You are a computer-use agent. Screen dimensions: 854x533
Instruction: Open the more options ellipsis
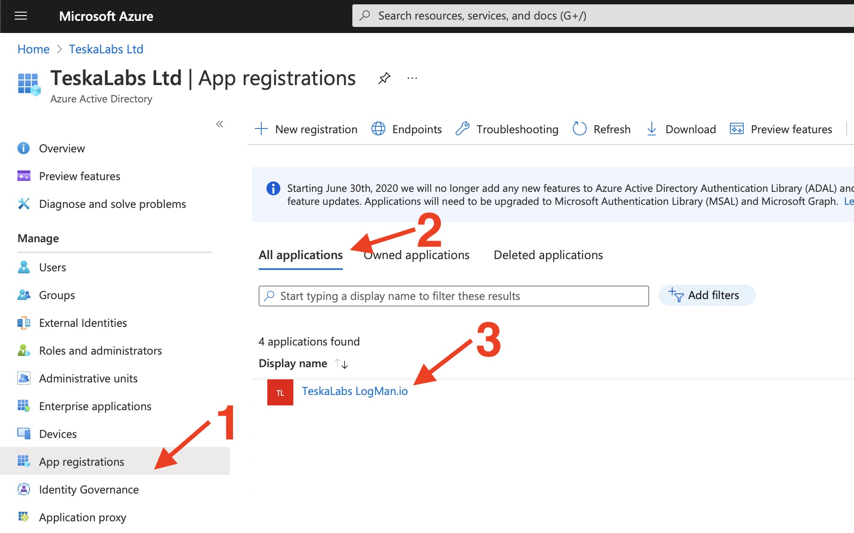412,78
